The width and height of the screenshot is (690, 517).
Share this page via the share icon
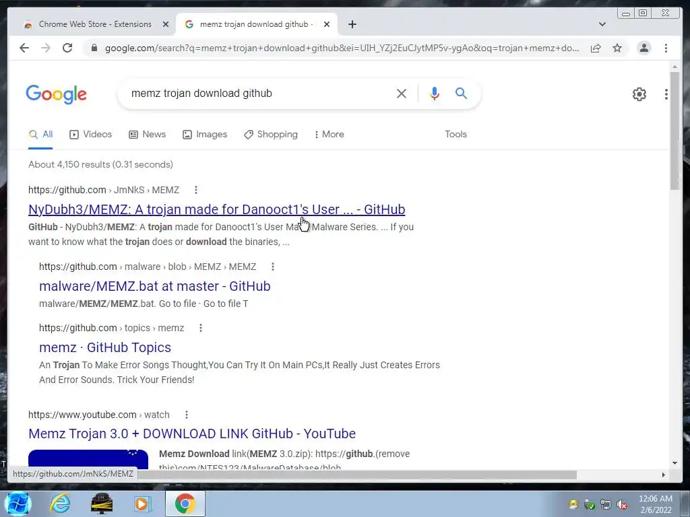click(596, 48)
